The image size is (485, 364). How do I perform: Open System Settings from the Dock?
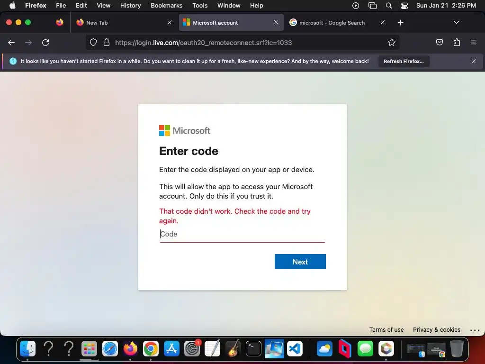click(192, 348)
